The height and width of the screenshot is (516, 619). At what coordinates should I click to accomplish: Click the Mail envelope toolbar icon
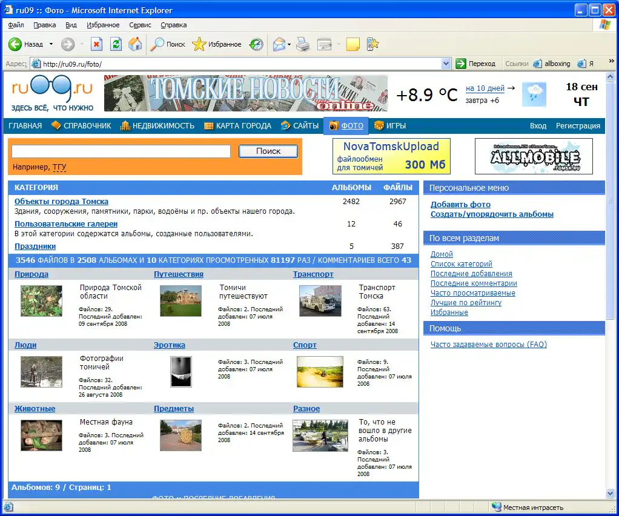coord(279,44)
